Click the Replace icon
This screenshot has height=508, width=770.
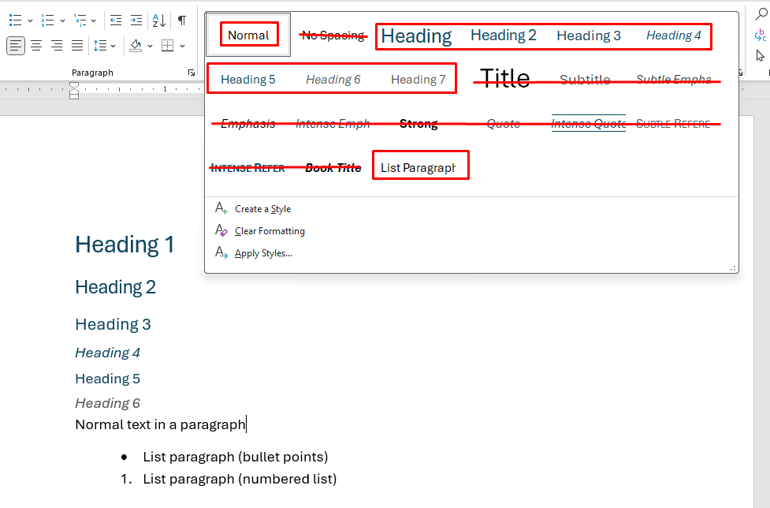click(x=760, y=35)
